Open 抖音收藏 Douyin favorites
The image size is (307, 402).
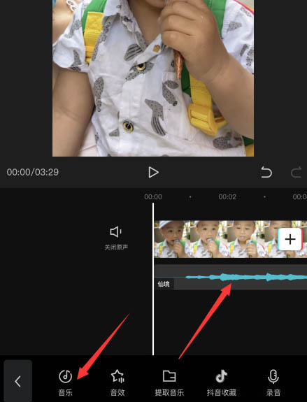click(x=222, y=382)
